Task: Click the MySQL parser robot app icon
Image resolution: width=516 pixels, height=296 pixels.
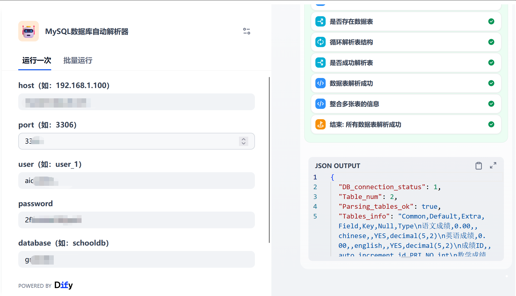Action: (29, 31)
